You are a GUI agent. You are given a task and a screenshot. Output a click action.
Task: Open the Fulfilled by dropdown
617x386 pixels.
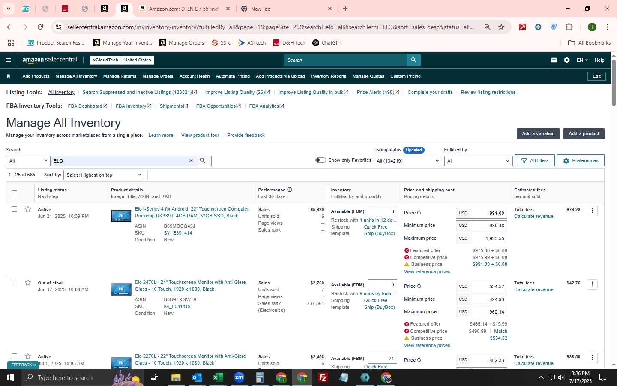pyautogui.click(x=478, y=161)
